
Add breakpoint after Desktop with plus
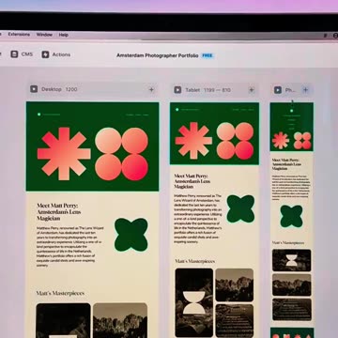click(x=151, y=90)
